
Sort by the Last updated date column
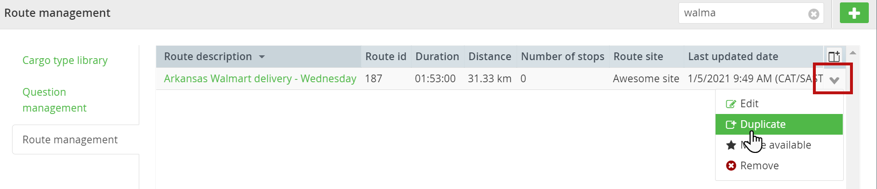coord(733,57)
